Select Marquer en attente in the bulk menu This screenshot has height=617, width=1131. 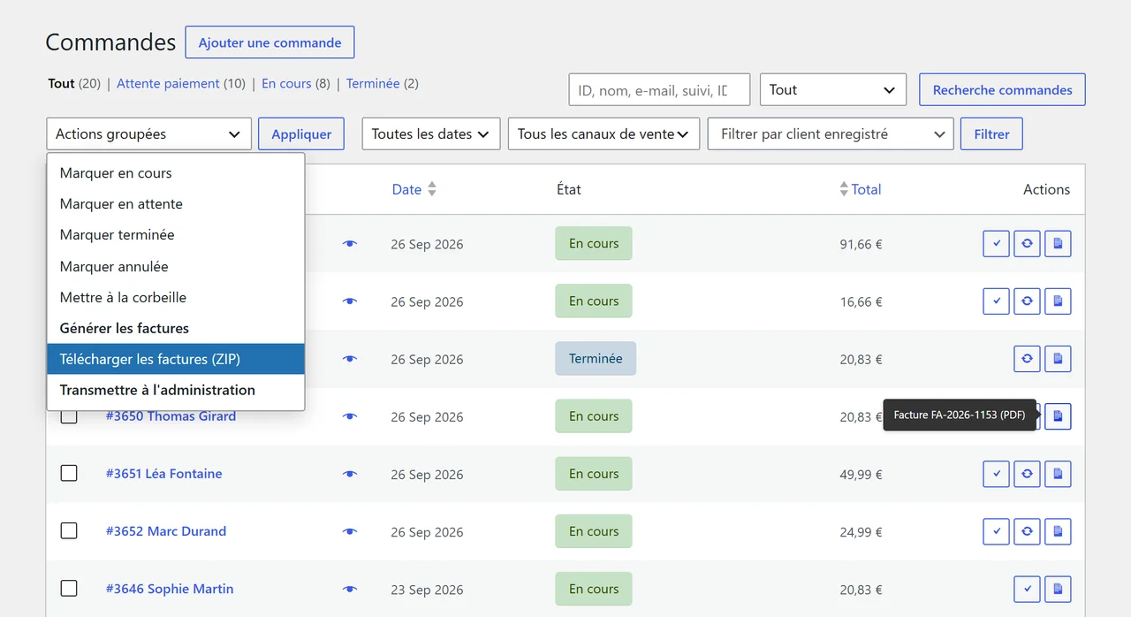pyautogui.click(x=176, y=204)
